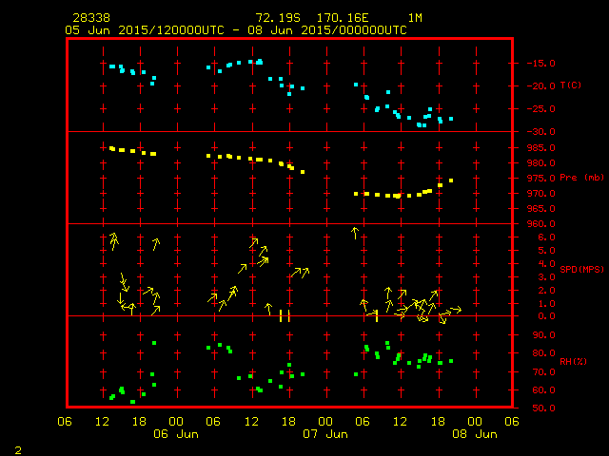Click the T(C) temperature axis label
The image size is (609, 456).
(x=570, y=85)
